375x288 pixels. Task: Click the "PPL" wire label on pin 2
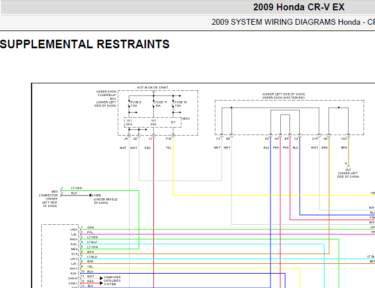tap(90, 232)
